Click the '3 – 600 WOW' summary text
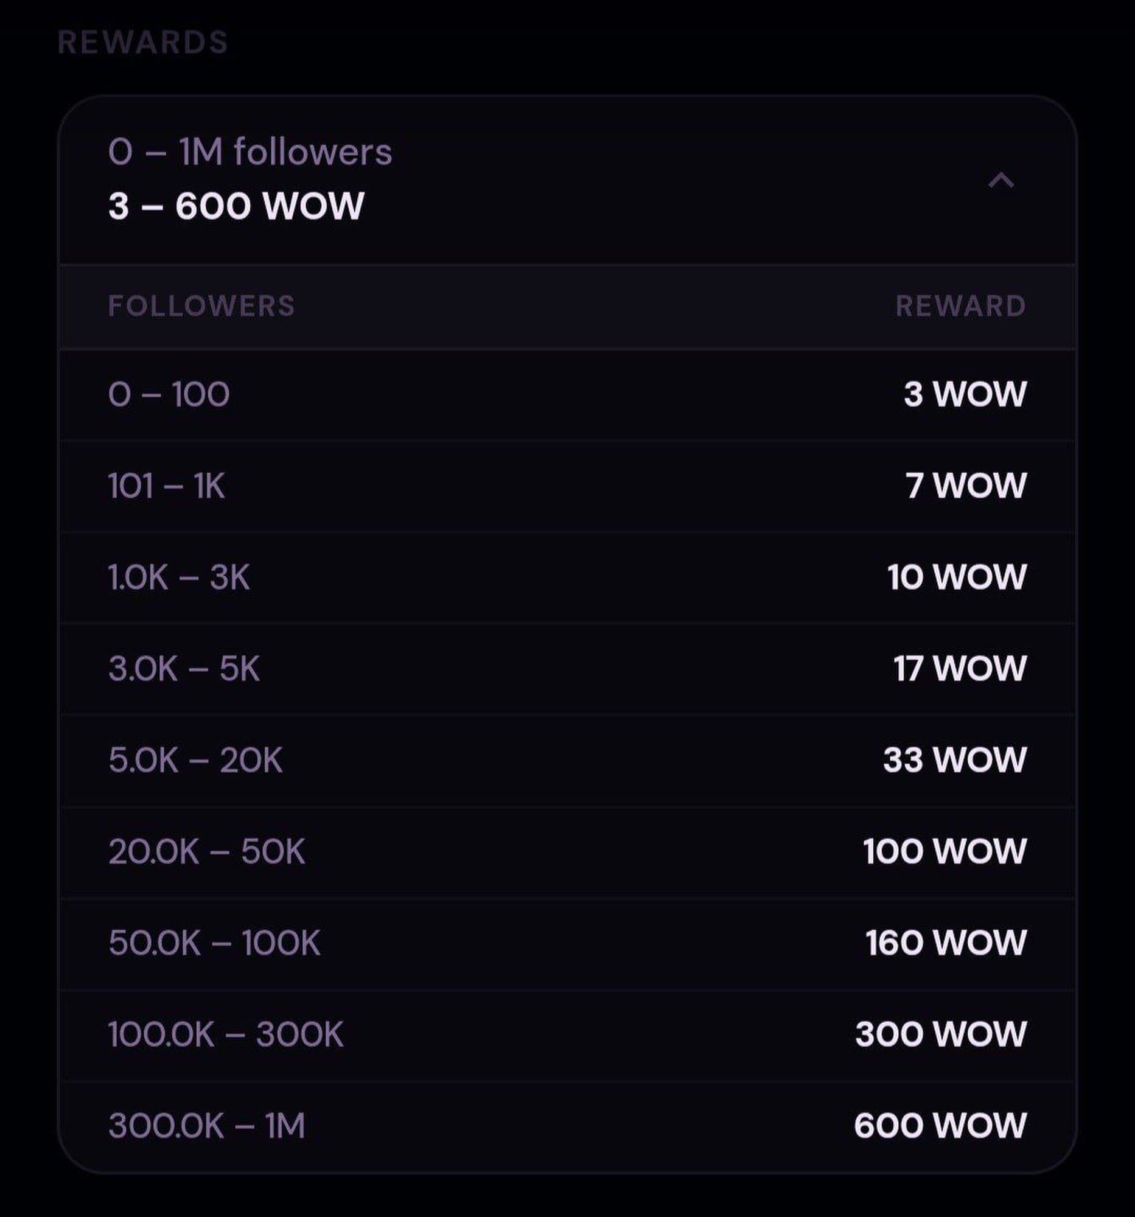 point(236,206)
